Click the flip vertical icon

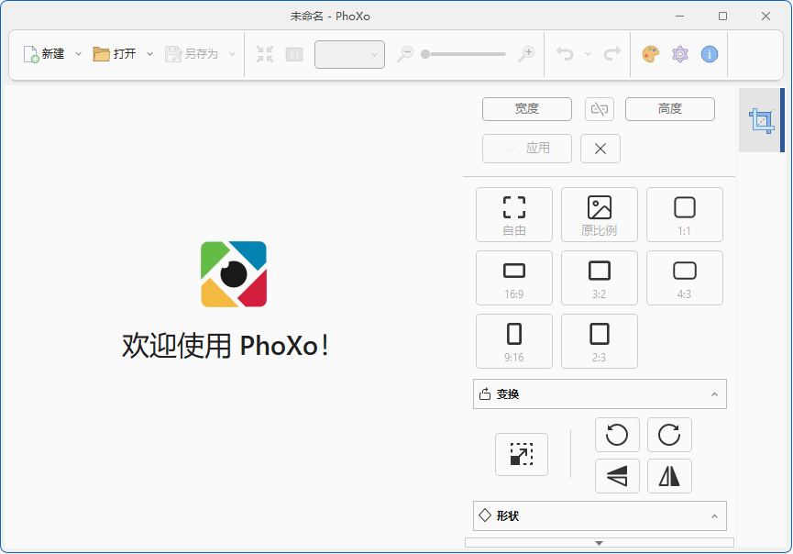(617, 476)
